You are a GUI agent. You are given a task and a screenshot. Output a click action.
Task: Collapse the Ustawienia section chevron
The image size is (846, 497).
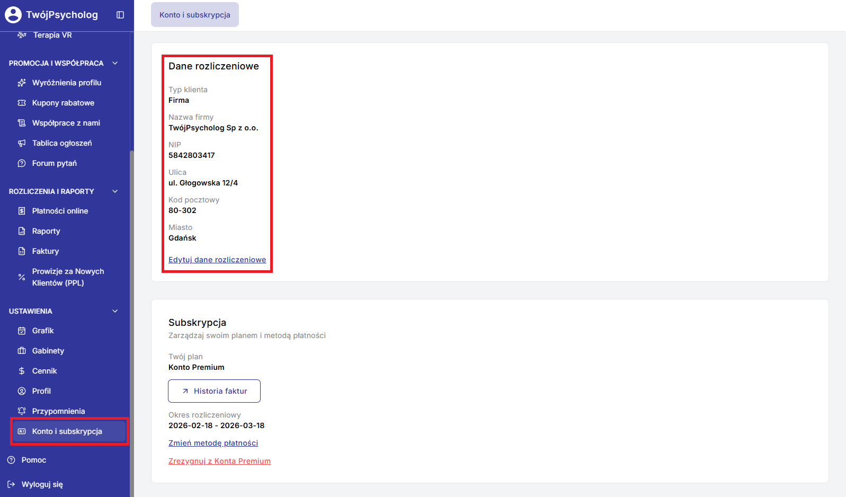click(x=115, y=311)
